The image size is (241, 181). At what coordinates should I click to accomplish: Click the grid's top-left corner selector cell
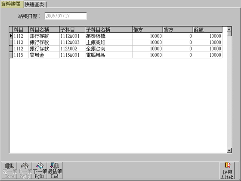click(11, 30)
